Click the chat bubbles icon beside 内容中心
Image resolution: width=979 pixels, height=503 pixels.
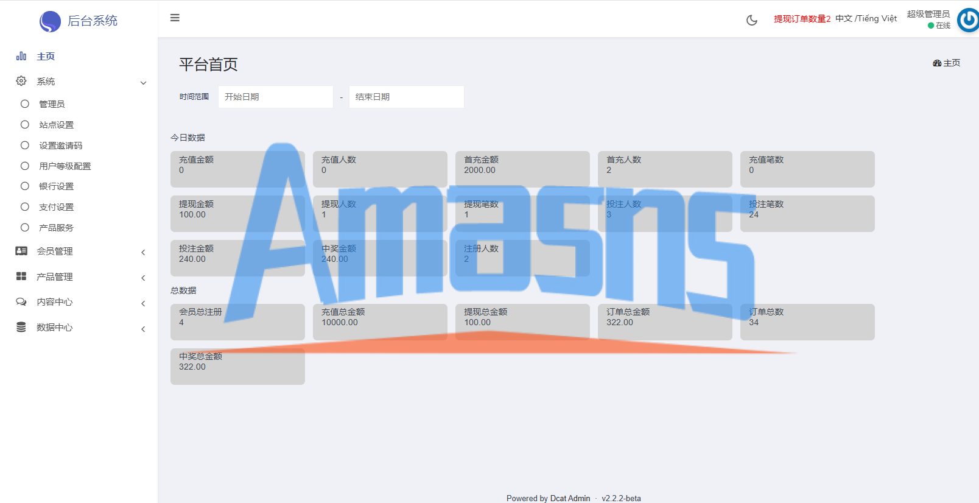pyautogui.click(x=21, y=301)
